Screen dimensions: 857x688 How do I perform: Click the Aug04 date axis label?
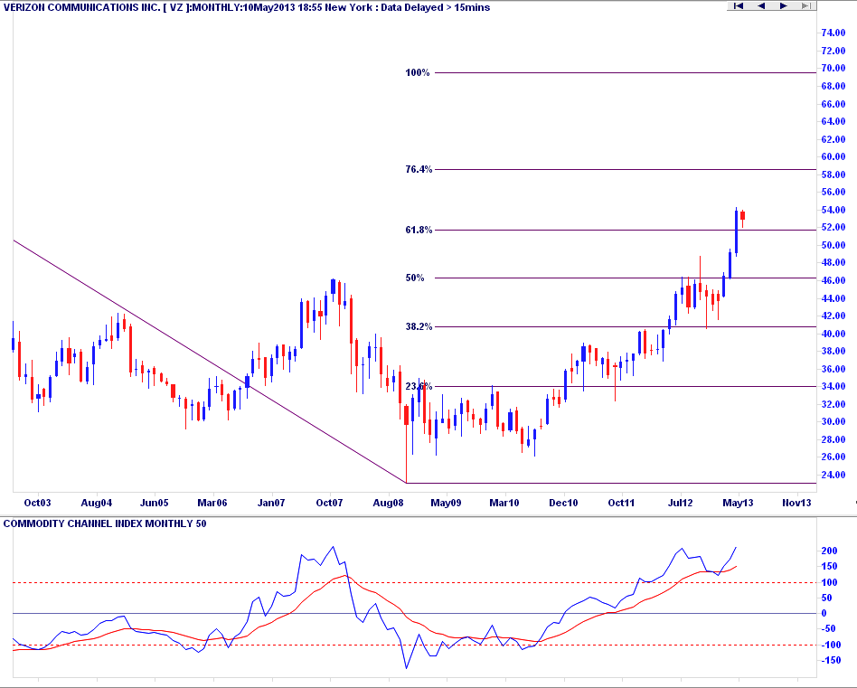click(x=96, y=503)
